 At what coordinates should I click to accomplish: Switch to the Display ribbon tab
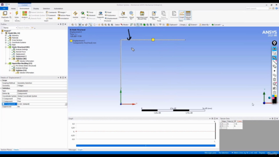point(36,9)
